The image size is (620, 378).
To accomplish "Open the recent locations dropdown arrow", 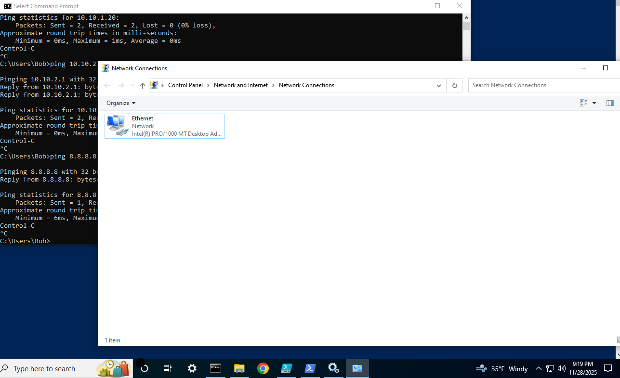I will tap(132, 86).
